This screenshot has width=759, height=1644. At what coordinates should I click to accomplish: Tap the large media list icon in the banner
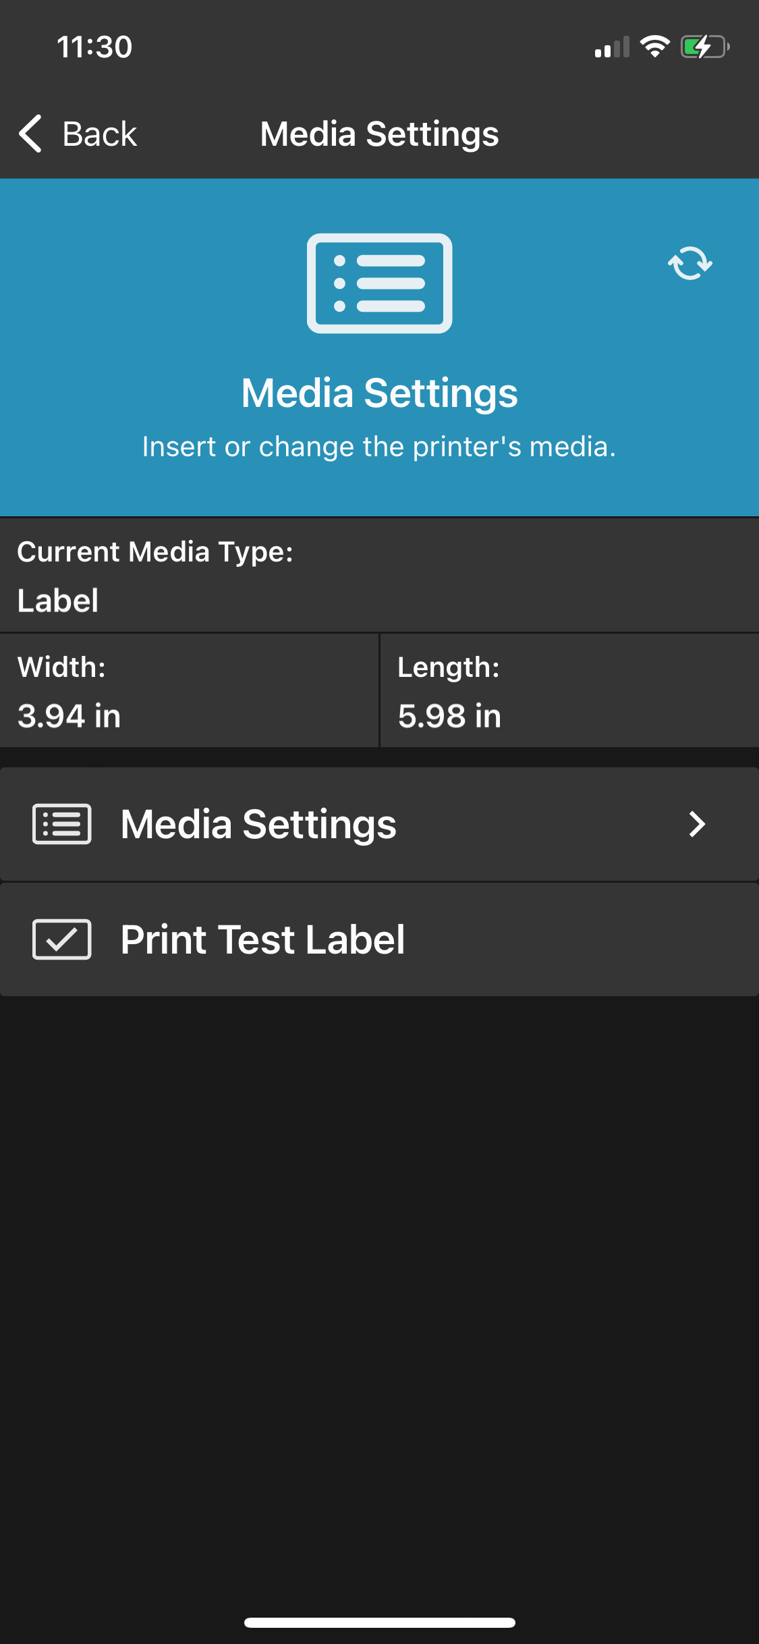click(379, 283)
